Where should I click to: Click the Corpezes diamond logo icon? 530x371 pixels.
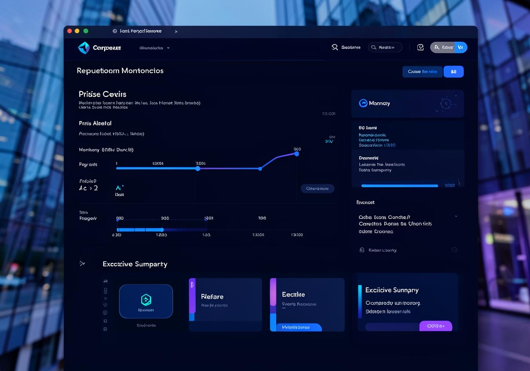coord(84,48)
